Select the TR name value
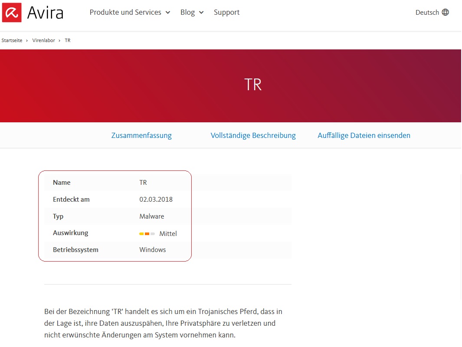 143,183
